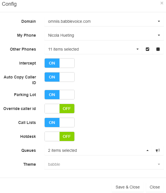Collapse the Queues 2 items selected list
This screenshot has height=193, width=166.
coord(98,150)
